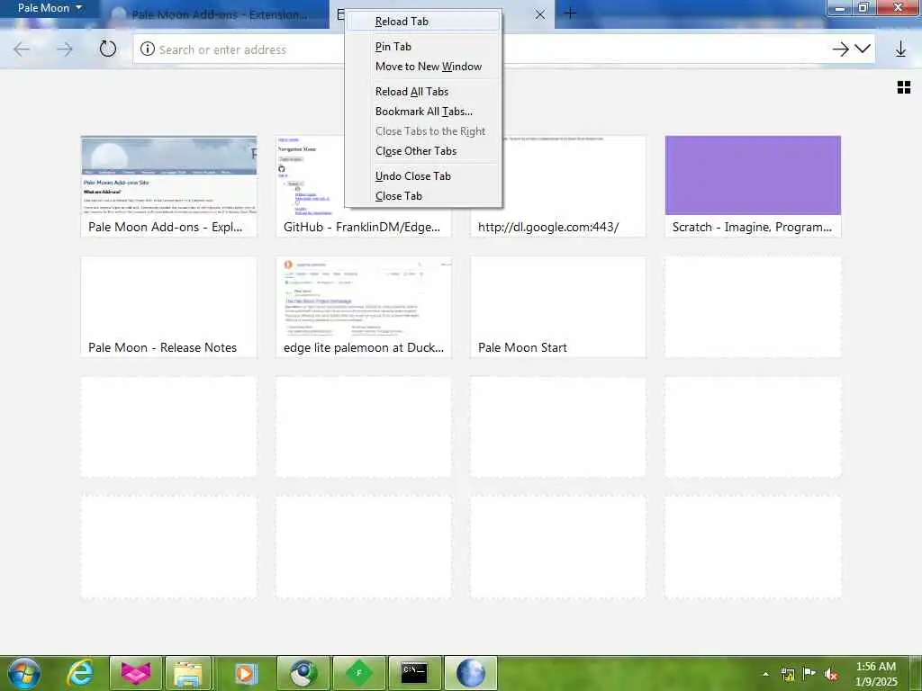Open the Command Prompt taskbar icon
Screen dimensions: 922x691
point(414,673)
